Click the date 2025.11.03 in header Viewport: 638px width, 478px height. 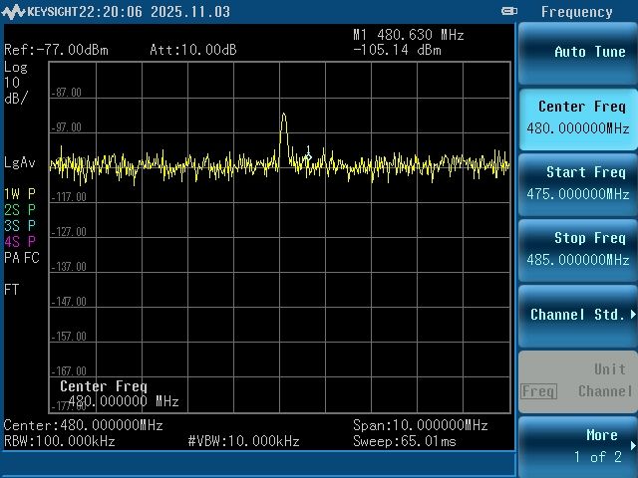click(x=190, y=12)
